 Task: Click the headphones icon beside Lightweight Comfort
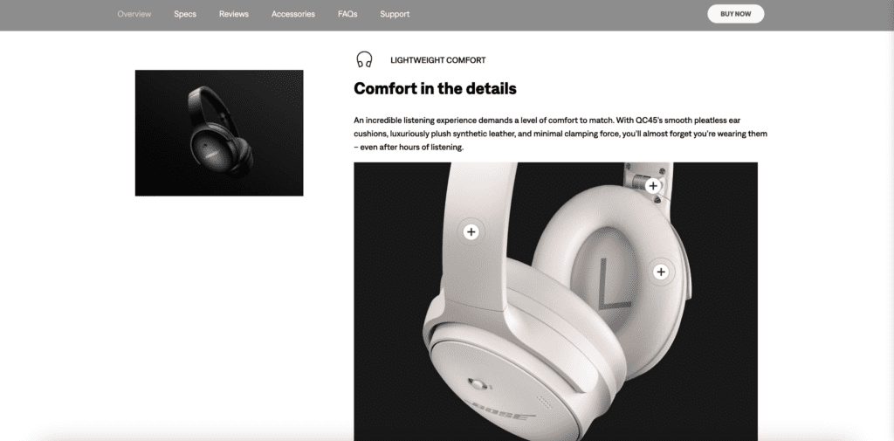364,59
